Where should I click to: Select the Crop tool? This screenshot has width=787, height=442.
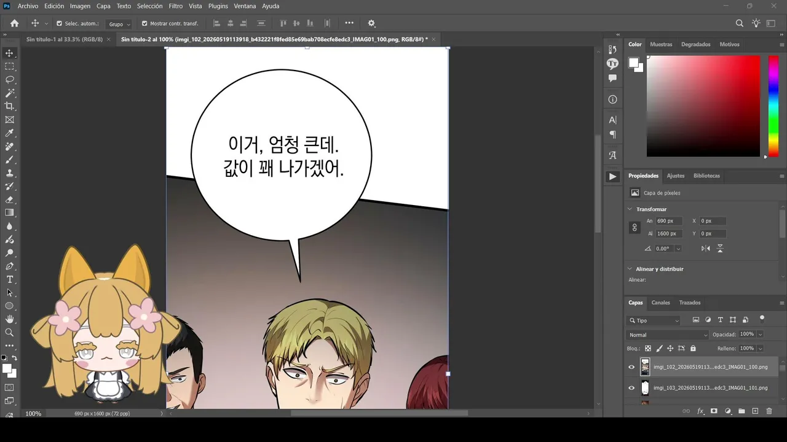pos(9,106)
